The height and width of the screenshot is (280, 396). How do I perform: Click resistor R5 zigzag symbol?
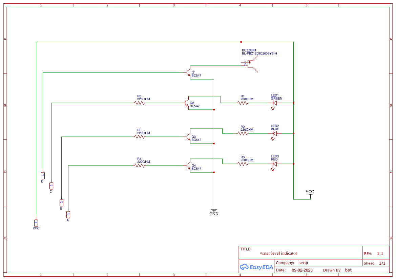point(140,137)
